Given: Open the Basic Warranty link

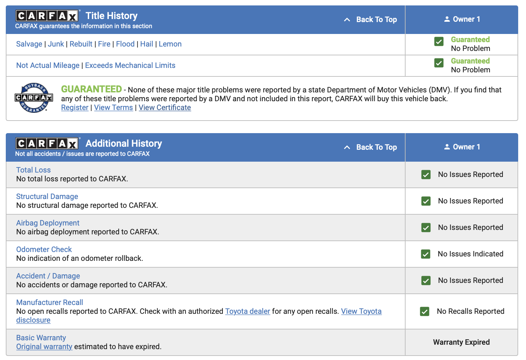Looking at the screenshot, I should [41, 338].
